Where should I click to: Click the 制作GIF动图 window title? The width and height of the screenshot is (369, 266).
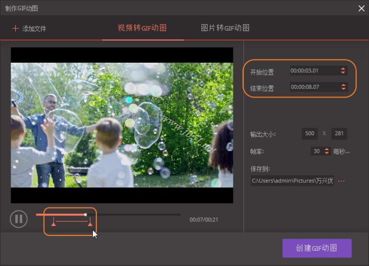22,8
